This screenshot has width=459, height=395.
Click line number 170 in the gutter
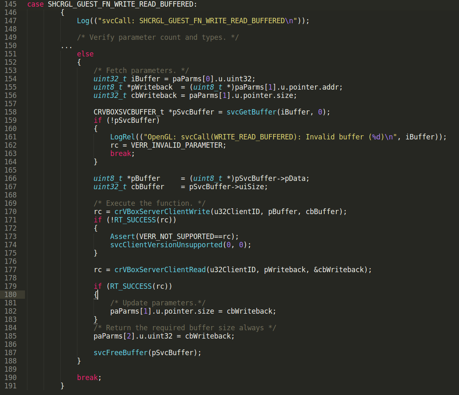[10, 212]
